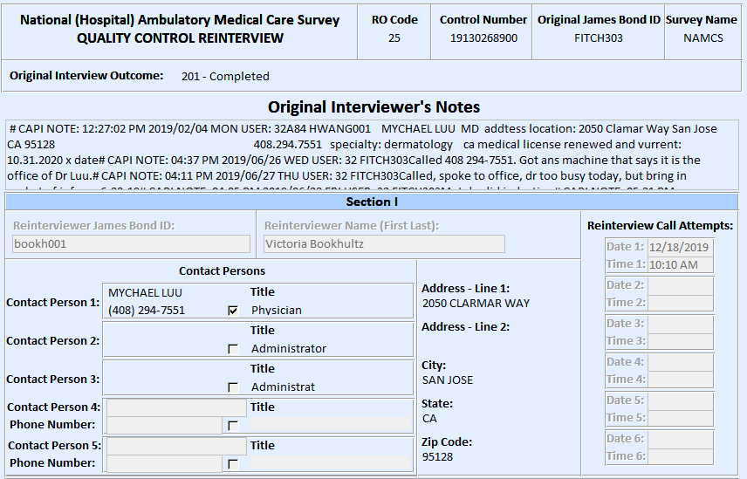Open the Contact Person 1 Physician title field

click(x=330, y=310)
